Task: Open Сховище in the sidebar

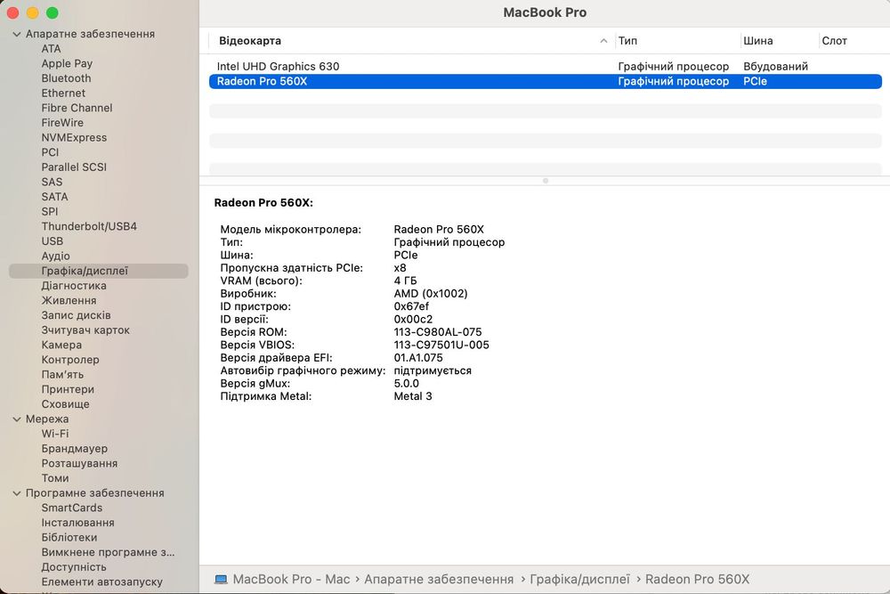Action: (65, 403)
